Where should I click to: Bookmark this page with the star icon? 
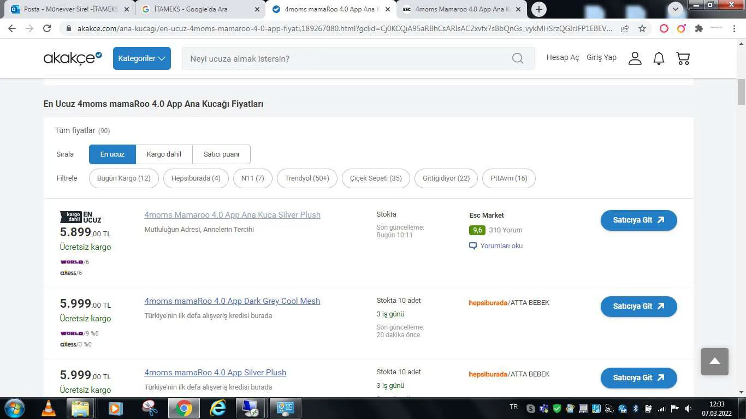[642, 28]
